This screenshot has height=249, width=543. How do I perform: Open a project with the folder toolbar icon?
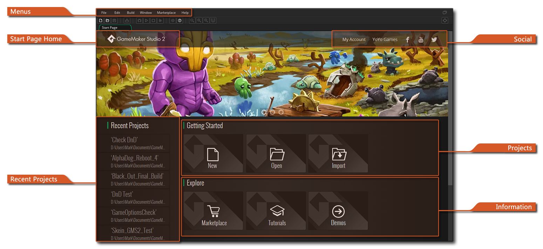[107, 20]
